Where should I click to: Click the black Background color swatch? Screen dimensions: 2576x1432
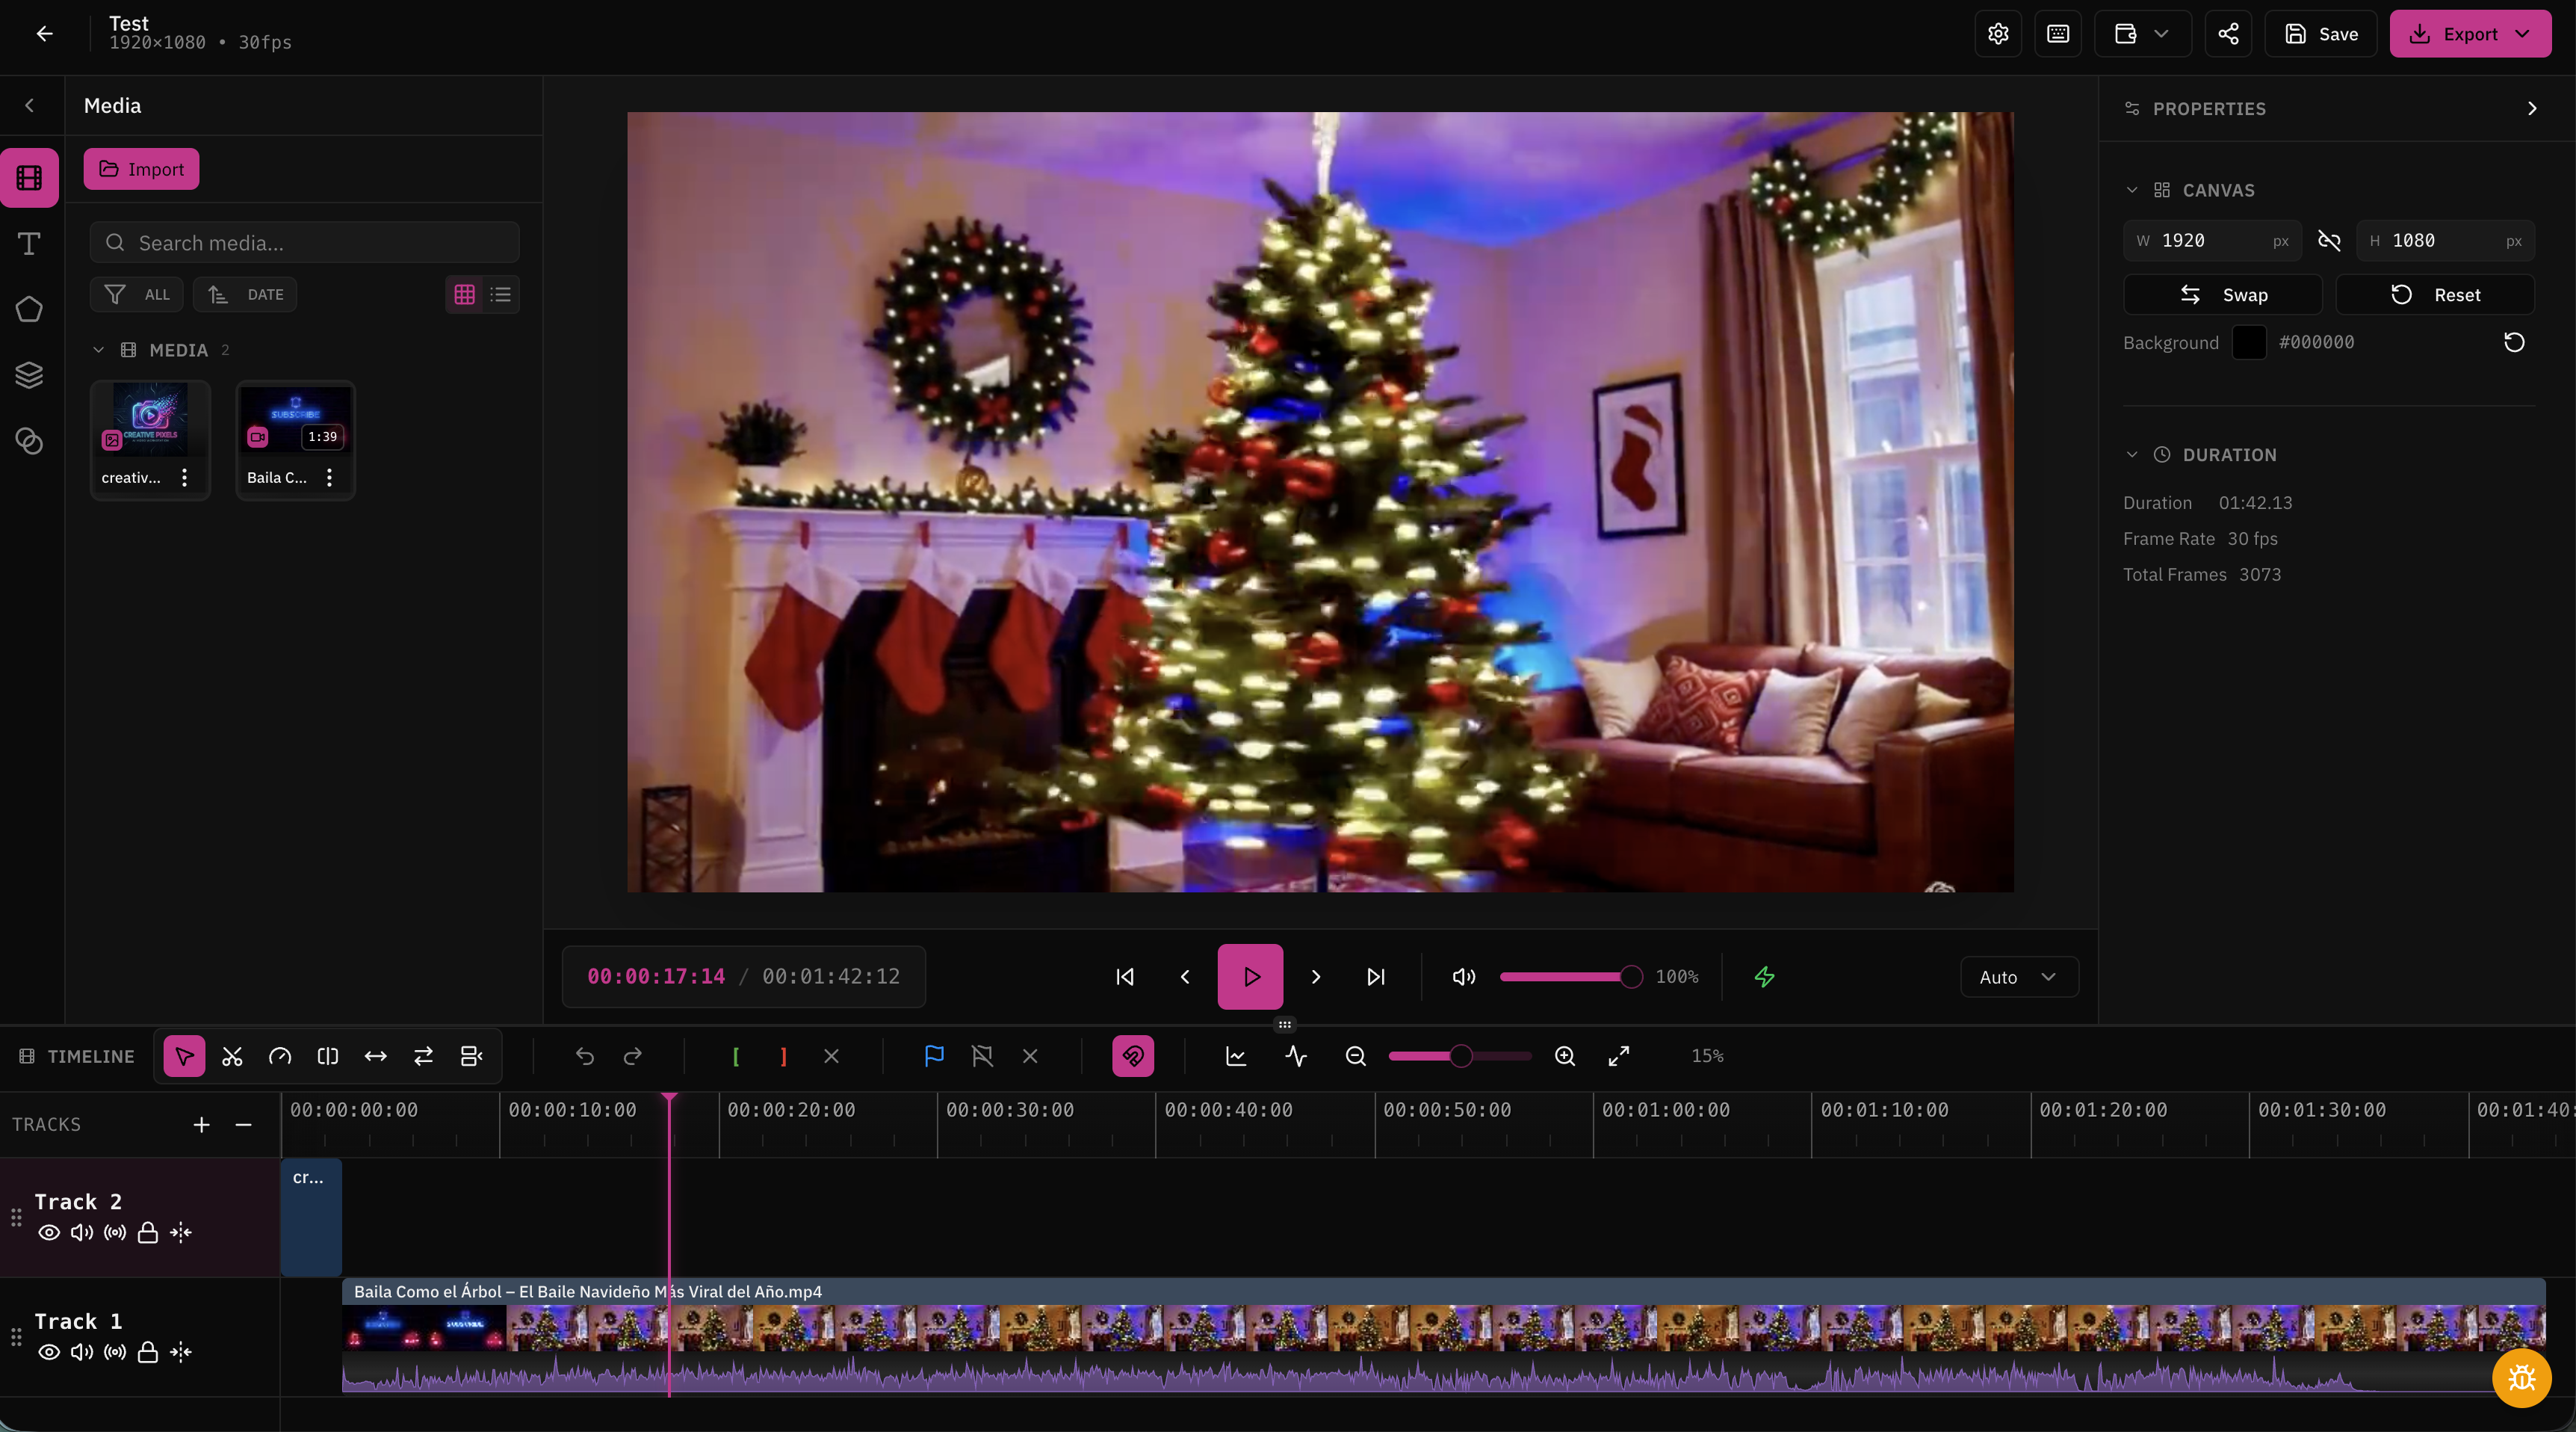pos(2248,342)
